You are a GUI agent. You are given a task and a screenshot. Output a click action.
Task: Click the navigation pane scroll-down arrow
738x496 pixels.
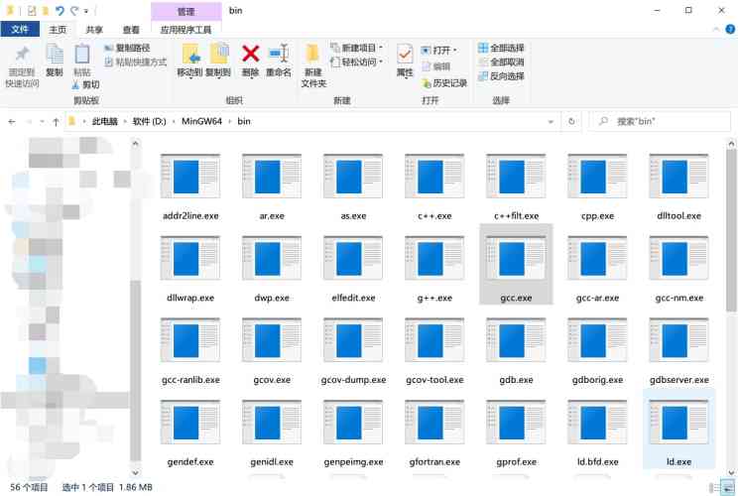pyautogui.click(x=135, y=472)
